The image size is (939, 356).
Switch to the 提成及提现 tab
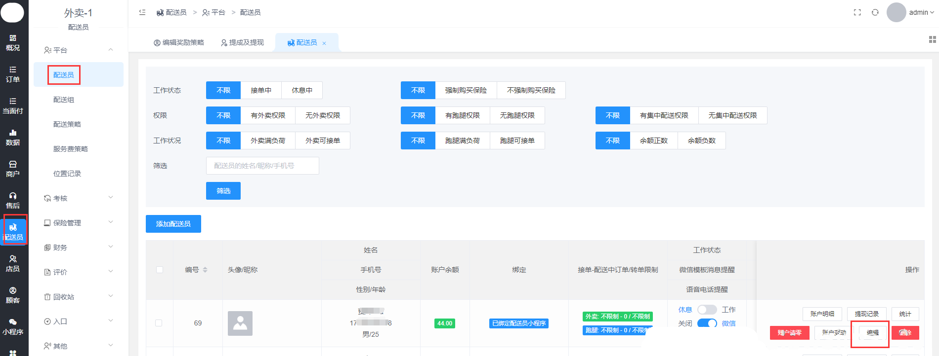click(x=242, y=43)
